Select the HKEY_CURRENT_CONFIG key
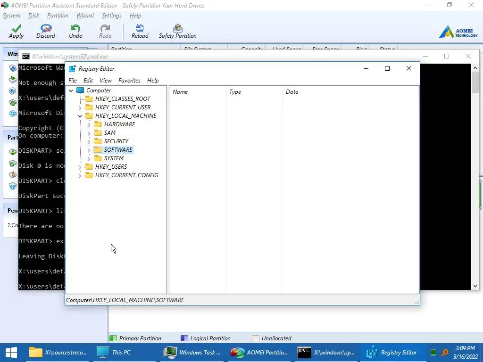The image size is (483, 362). click(126, 175)
